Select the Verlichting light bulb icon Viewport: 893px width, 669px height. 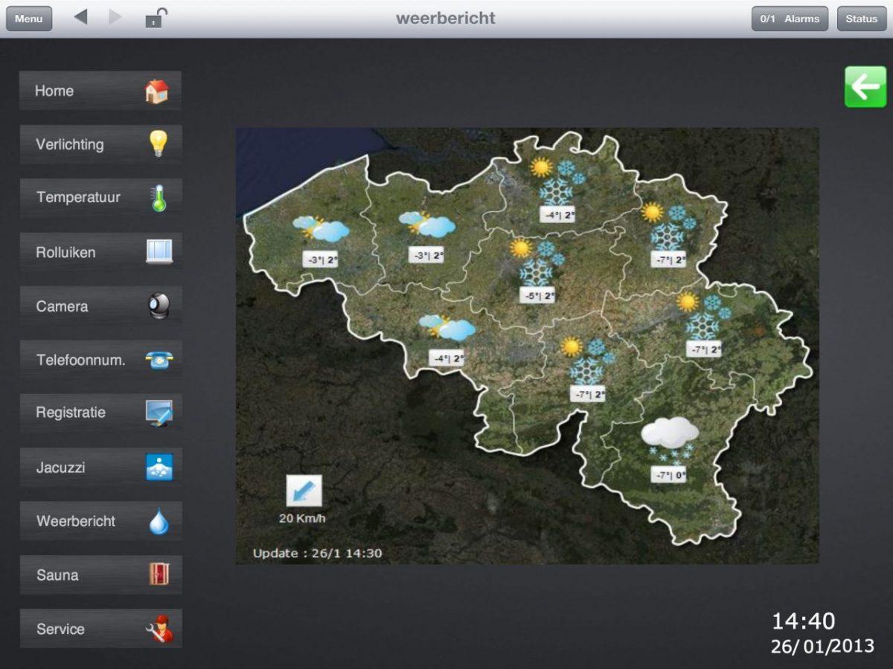[x=158, y=143]
